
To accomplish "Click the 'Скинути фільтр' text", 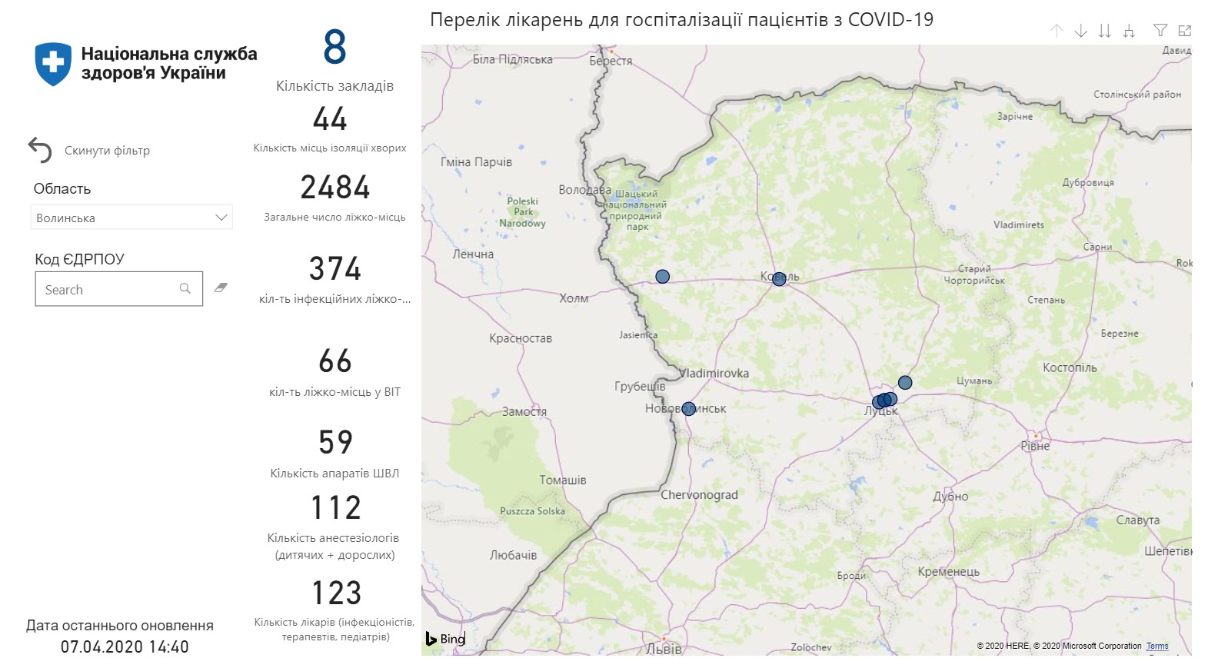I will [107, 151].
